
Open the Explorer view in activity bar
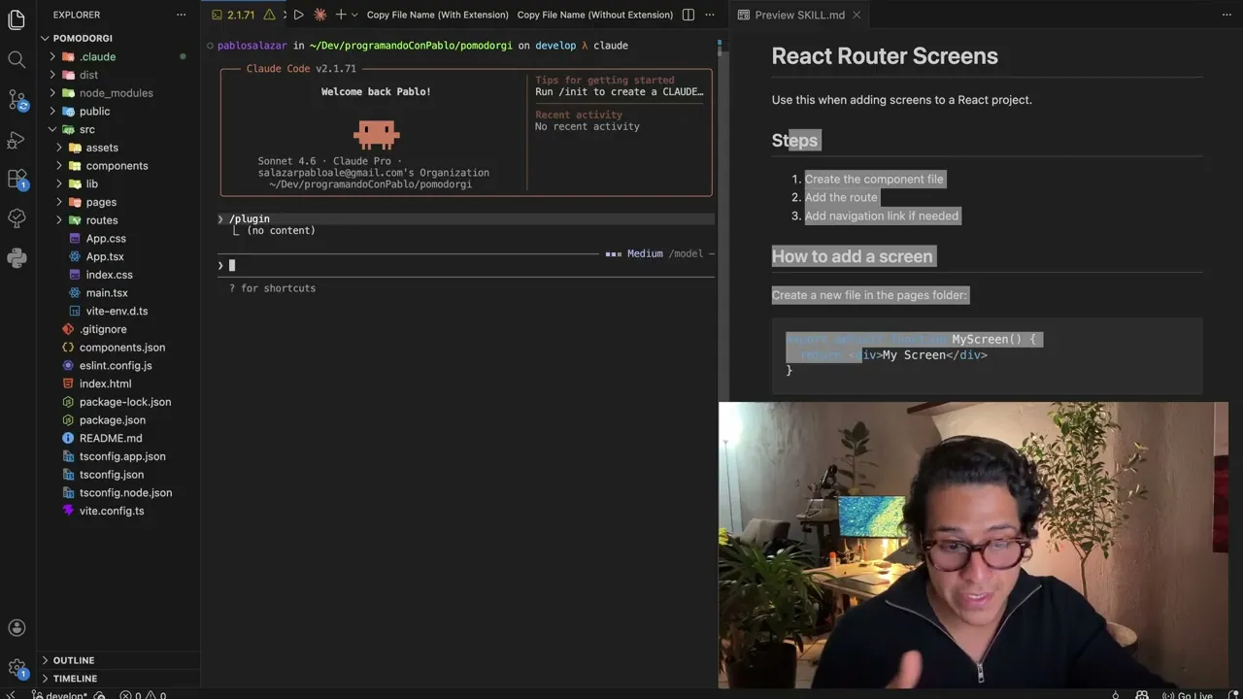(x=17, y=19)
